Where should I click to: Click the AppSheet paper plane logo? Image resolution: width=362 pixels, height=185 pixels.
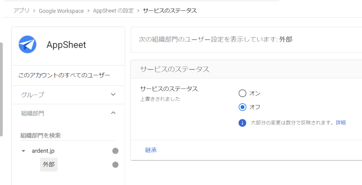point(28,45)
